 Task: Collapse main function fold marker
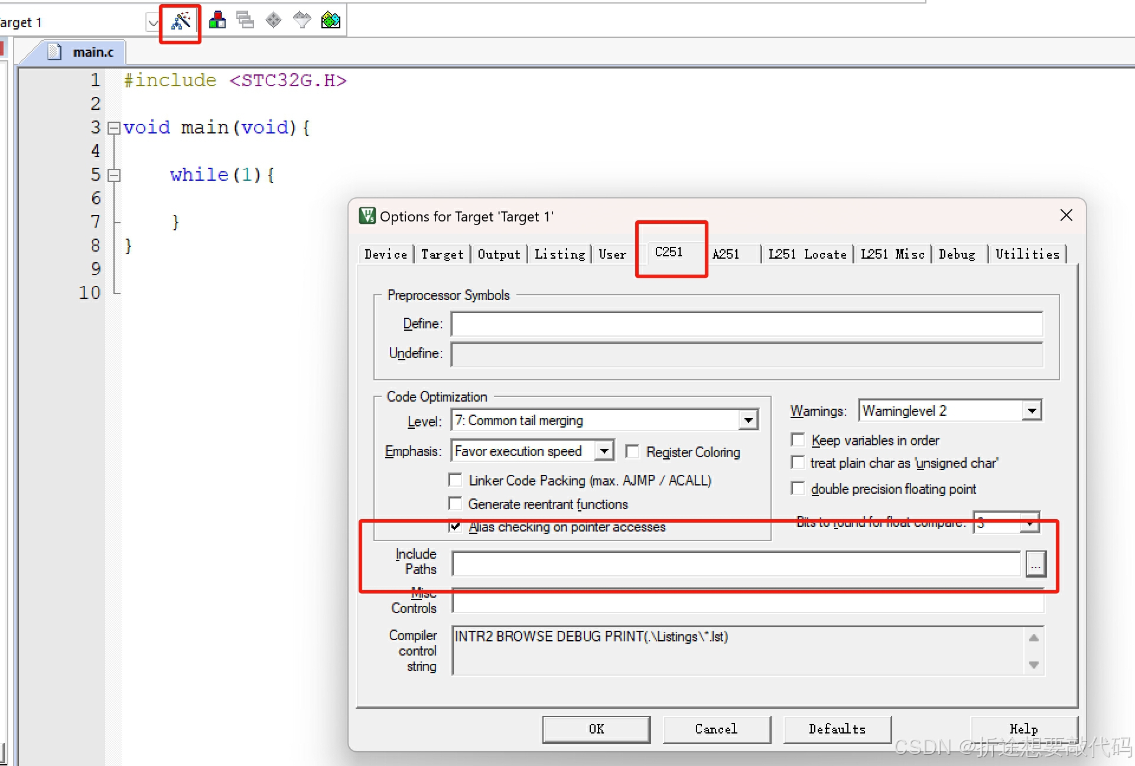click(x=114, y=128)
